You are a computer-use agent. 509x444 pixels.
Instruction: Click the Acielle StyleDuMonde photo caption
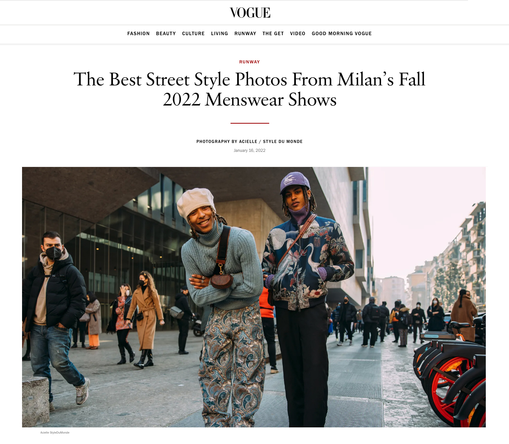(55, 432)
